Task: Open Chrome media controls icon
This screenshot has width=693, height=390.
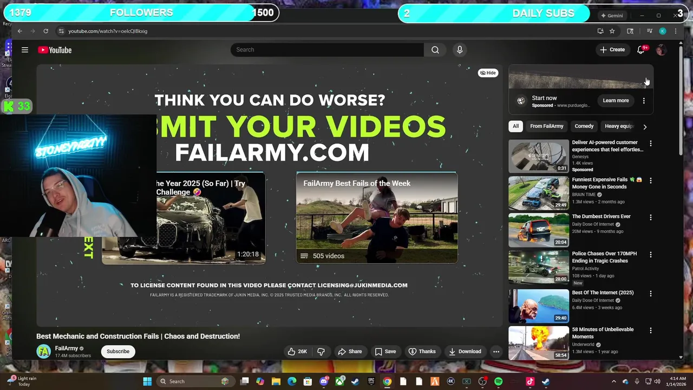Action: (650, 31)
